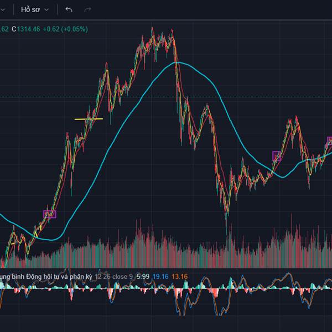Image resolution: width=332 pixels, height=332 pixels.
Task: Click the undo arrow icon
Action: tap(69, 9)
